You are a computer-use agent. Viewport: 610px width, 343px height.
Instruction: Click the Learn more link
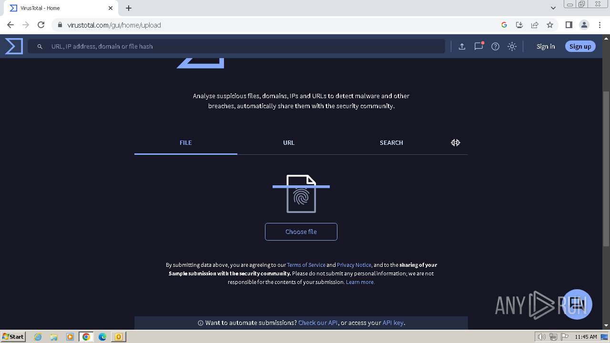click(x=360, y=282)
